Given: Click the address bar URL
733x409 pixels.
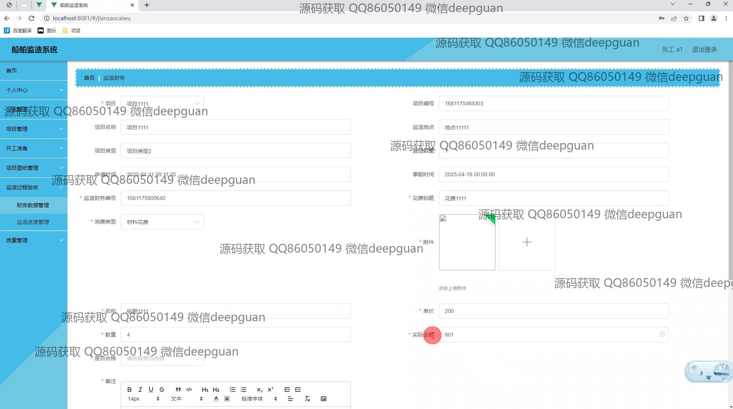Looking at the screenshot, I should tap(92, 18).
